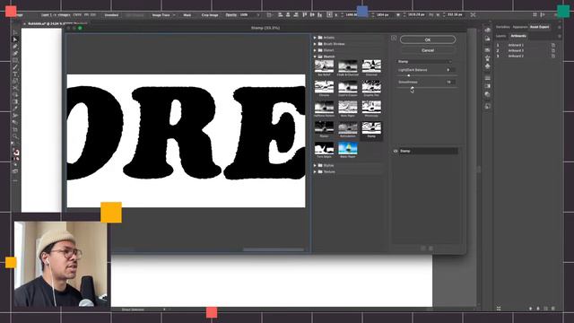This screenshot has width=574, height=323.
Task: Click the Mask button in control bar
Action: [x=187, y=15]
